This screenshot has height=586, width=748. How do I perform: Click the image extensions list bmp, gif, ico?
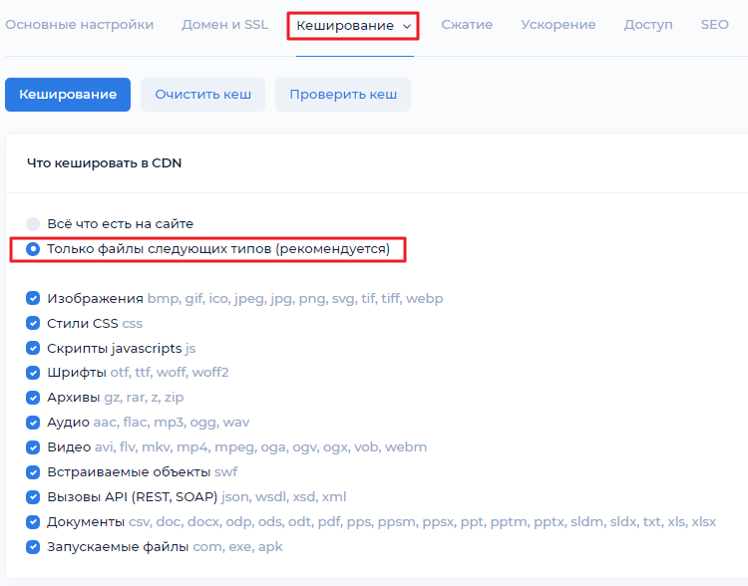click(295, 299)
